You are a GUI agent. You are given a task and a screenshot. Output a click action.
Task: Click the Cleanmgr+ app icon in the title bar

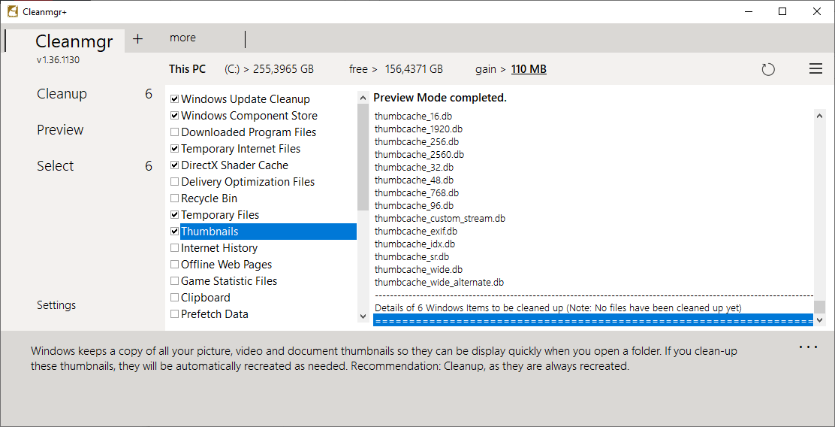(x=12, y=11)
